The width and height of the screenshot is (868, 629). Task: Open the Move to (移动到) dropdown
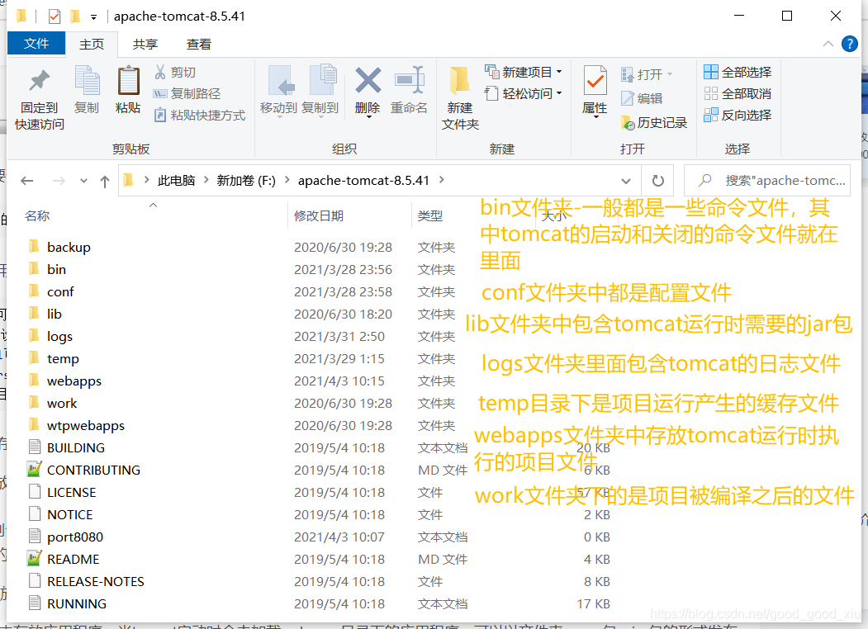(x=278, y=116)
